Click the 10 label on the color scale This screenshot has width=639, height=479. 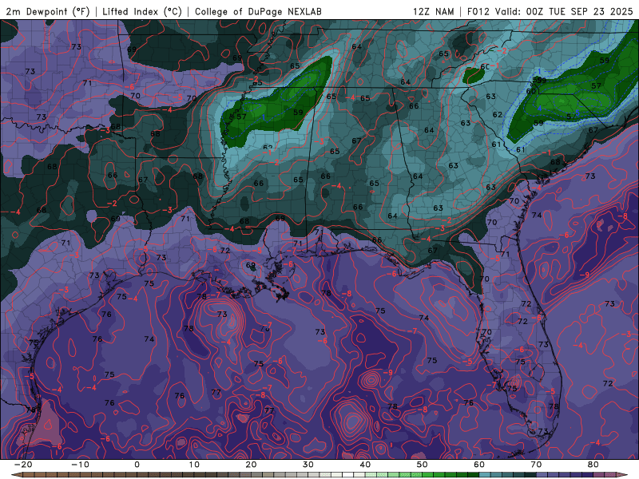pos(194,465)
